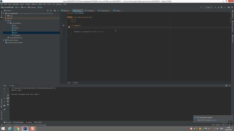
Task: Open the Snagit app from the taskbar
Action: (x=33, y=128)
